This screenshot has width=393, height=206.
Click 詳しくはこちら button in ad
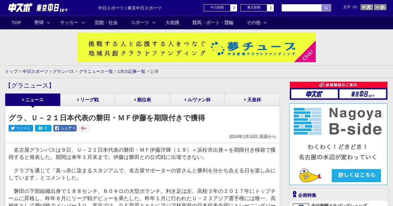356,175
